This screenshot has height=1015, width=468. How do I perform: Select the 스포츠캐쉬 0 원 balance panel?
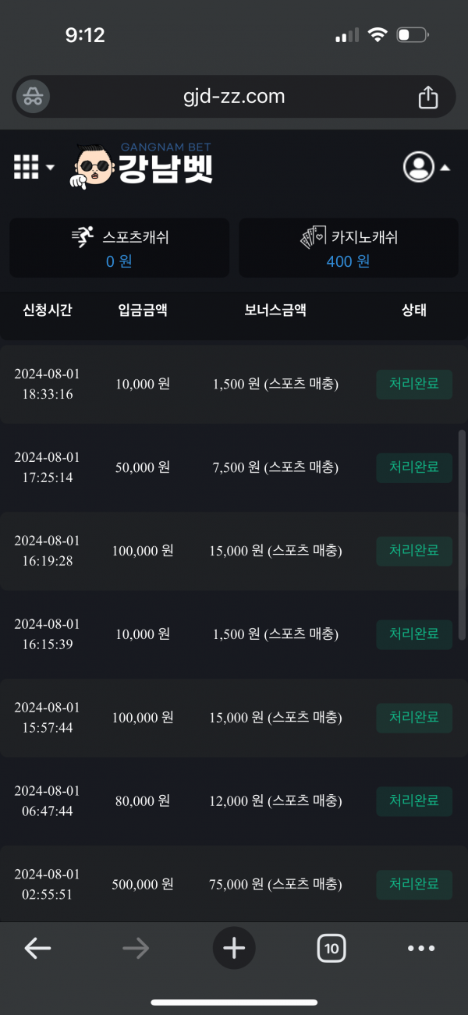(x=119, y=248)
